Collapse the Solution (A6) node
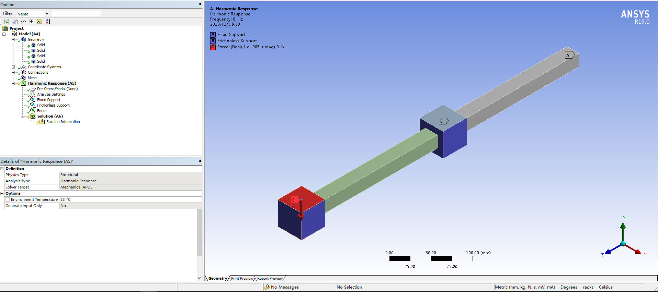 click(23, 116)
